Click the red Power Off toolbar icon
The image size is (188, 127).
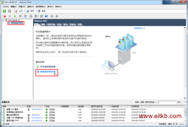tap(5, 16)
